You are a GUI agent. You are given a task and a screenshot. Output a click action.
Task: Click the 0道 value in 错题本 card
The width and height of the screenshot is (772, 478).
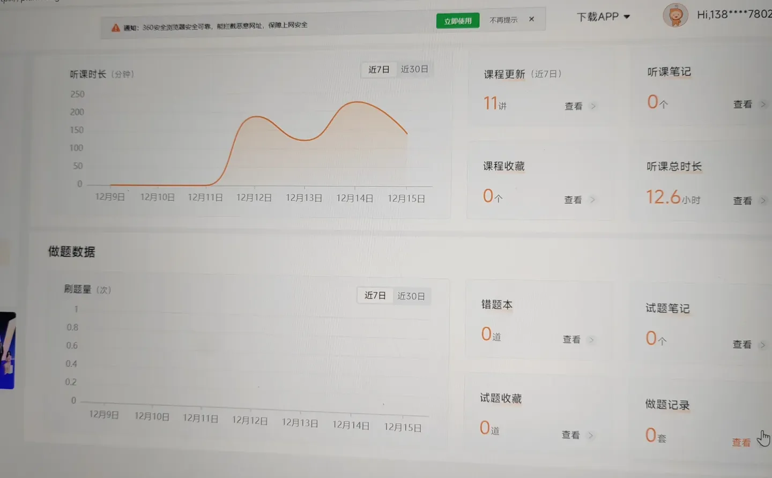pyautogui.click(x=491, y=334)
